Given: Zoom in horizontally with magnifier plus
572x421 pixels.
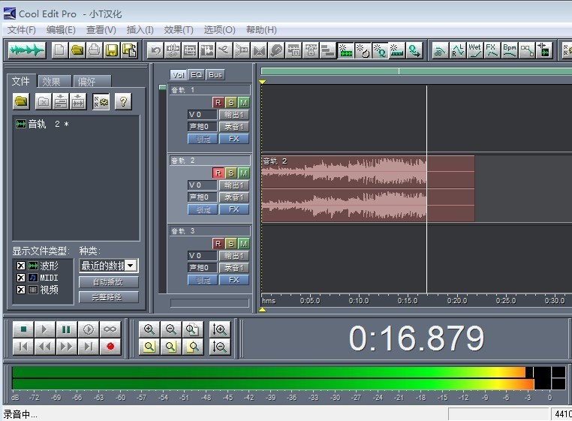Looking at the screenshot, I should (x=149, y=329).
